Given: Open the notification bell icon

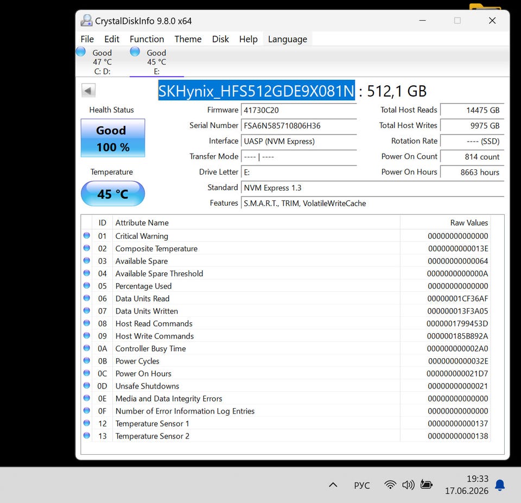Looking at the screenshot, I should [500, 485].
